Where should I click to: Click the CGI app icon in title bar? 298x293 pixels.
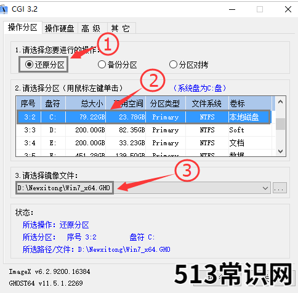pyautogui.click(x=4, y=9)
